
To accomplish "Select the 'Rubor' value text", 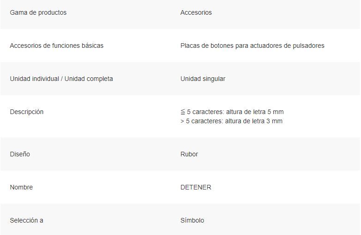I will click(189, 154).
